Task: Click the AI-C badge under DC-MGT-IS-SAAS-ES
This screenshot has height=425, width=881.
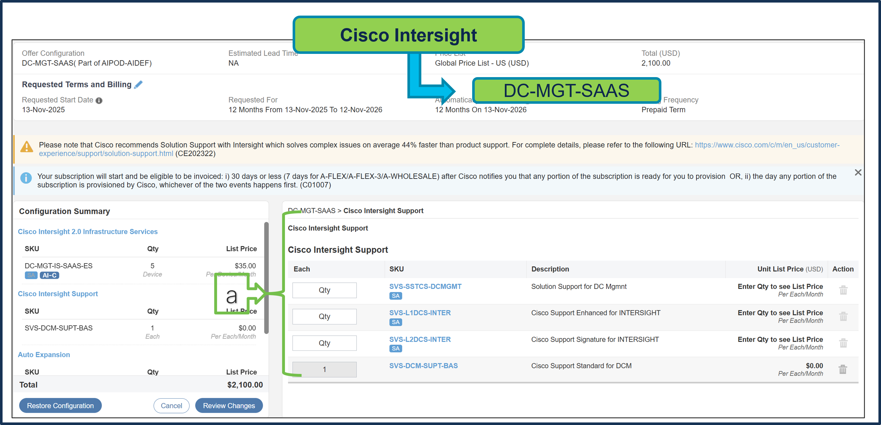Action: [x=50, y=275]
